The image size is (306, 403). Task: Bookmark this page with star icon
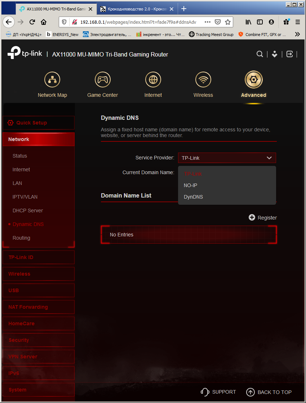pyautogui.click(x=227, y=22)
